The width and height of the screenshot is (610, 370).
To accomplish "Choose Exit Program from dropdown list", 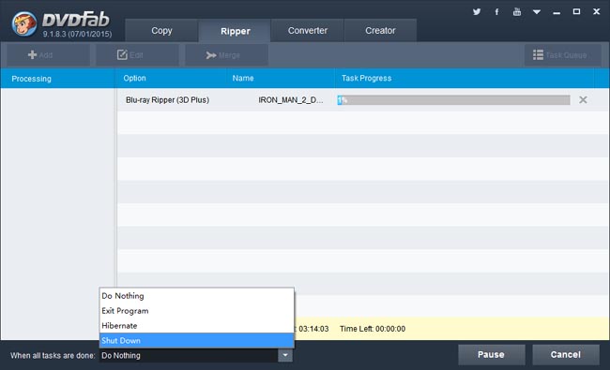I will pyautogui.click(x=197, y=311).
